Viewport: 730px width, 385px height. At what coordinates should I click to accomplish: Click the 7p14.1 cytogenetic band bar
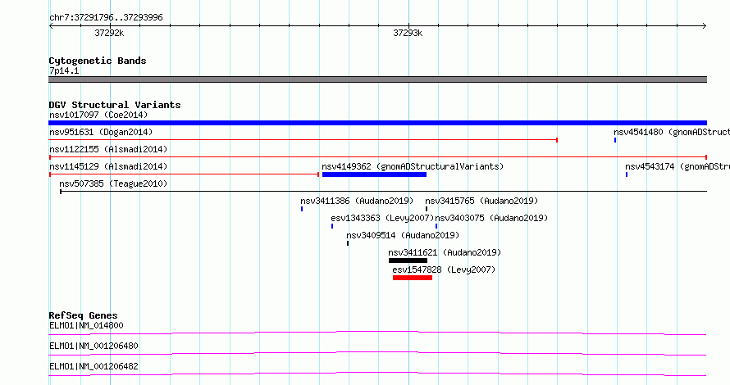377,79
